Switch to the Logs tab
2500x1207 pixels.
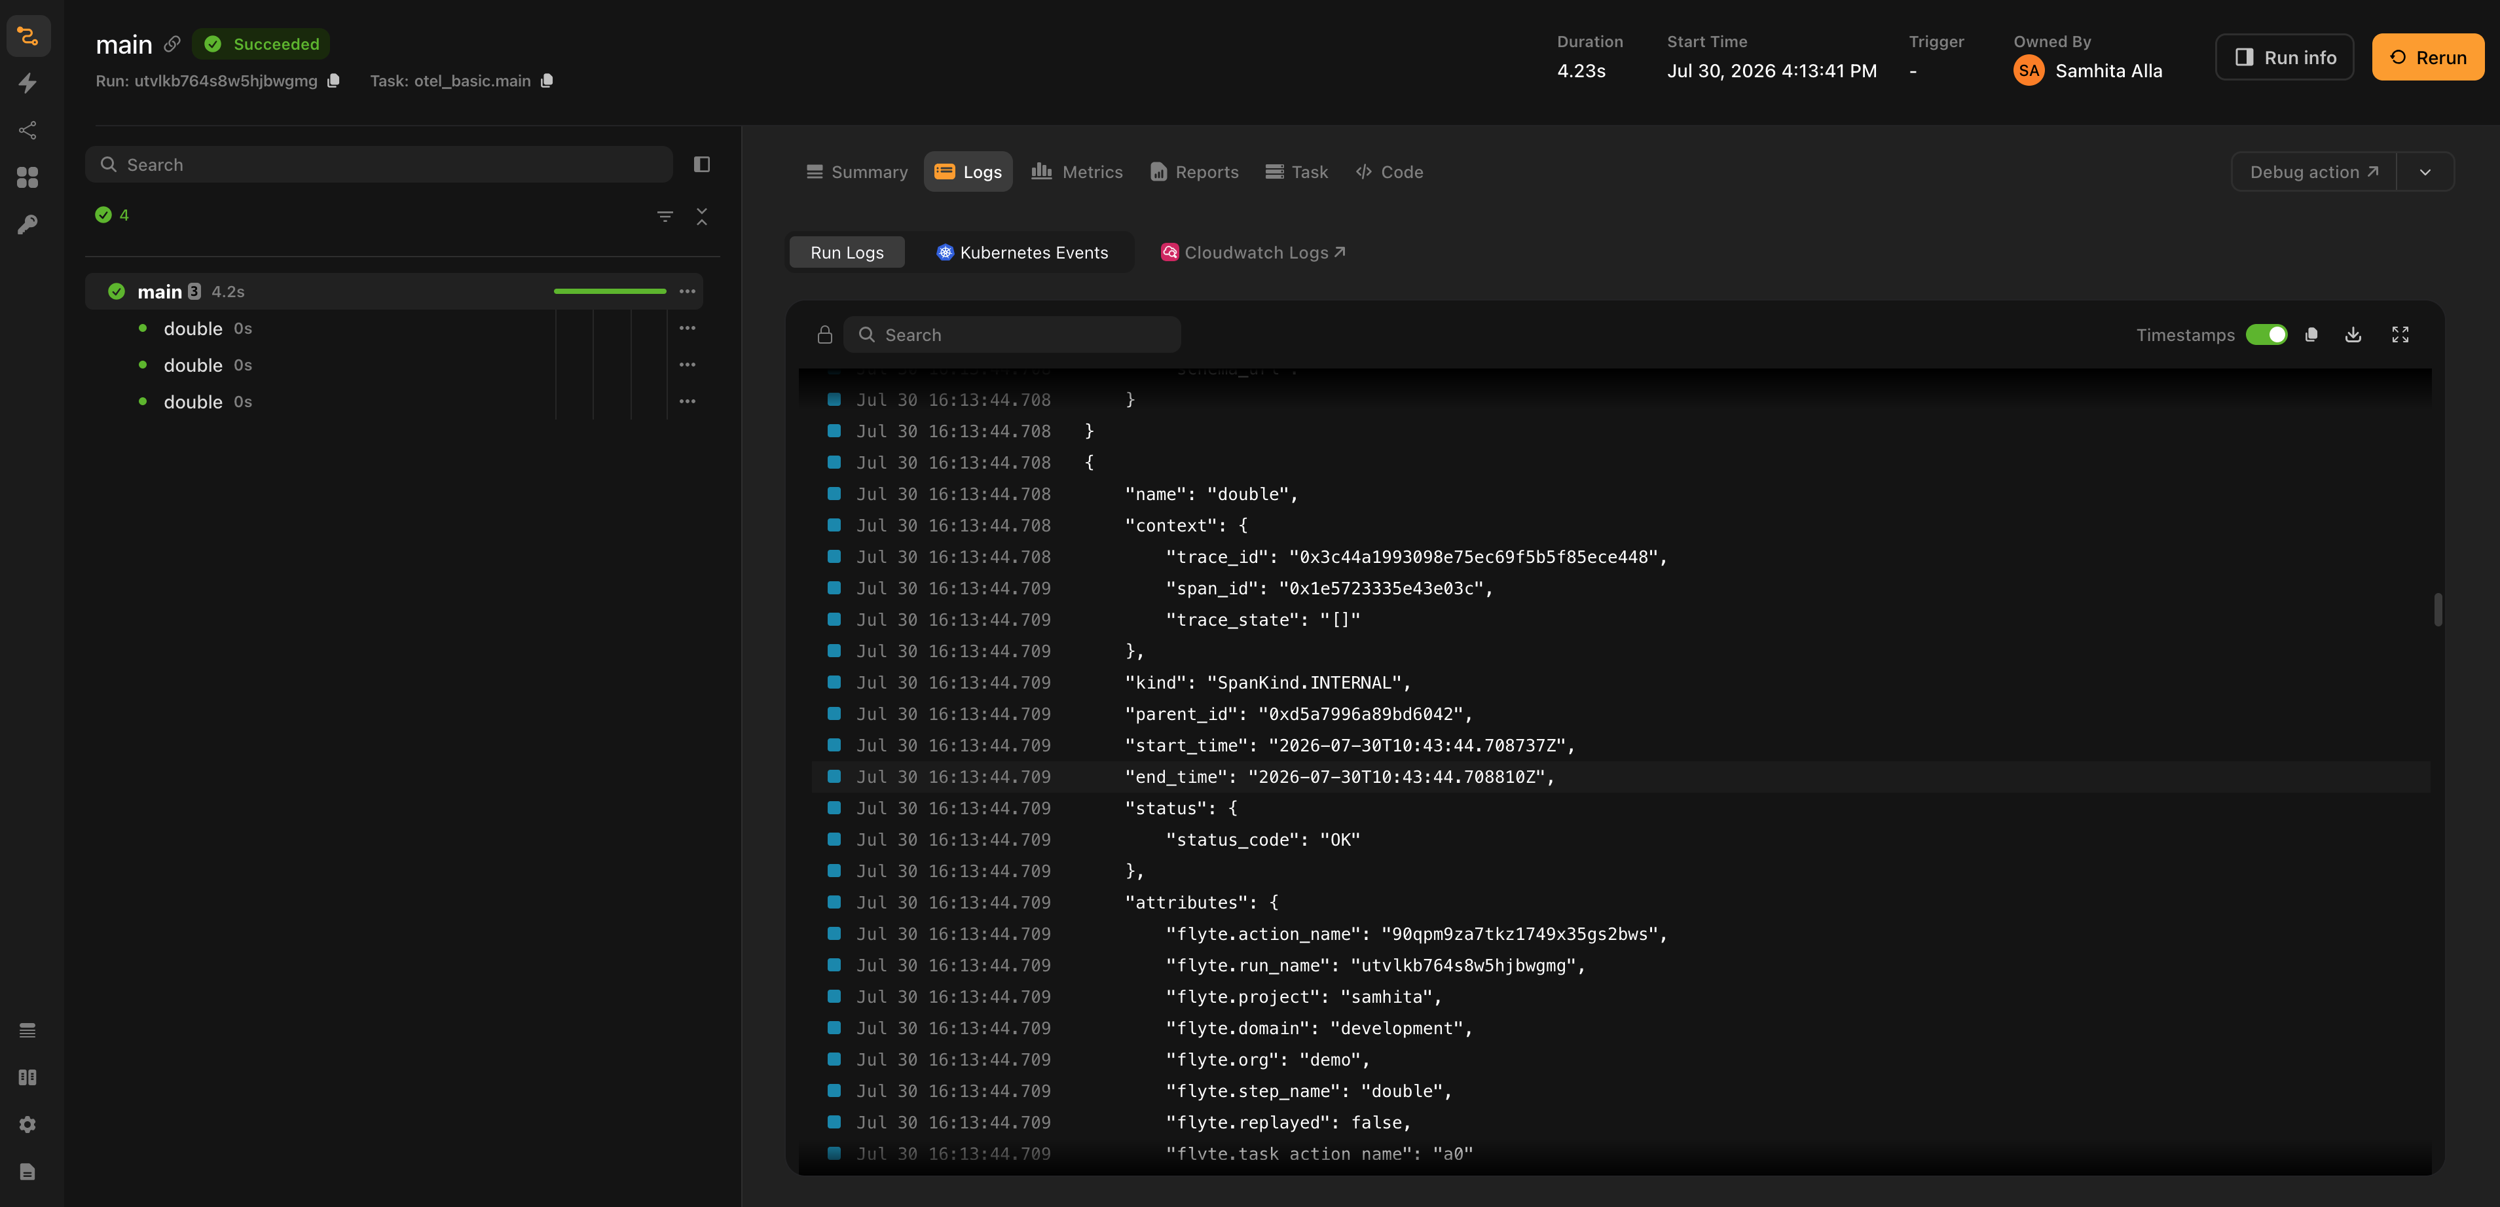(968, 171)
